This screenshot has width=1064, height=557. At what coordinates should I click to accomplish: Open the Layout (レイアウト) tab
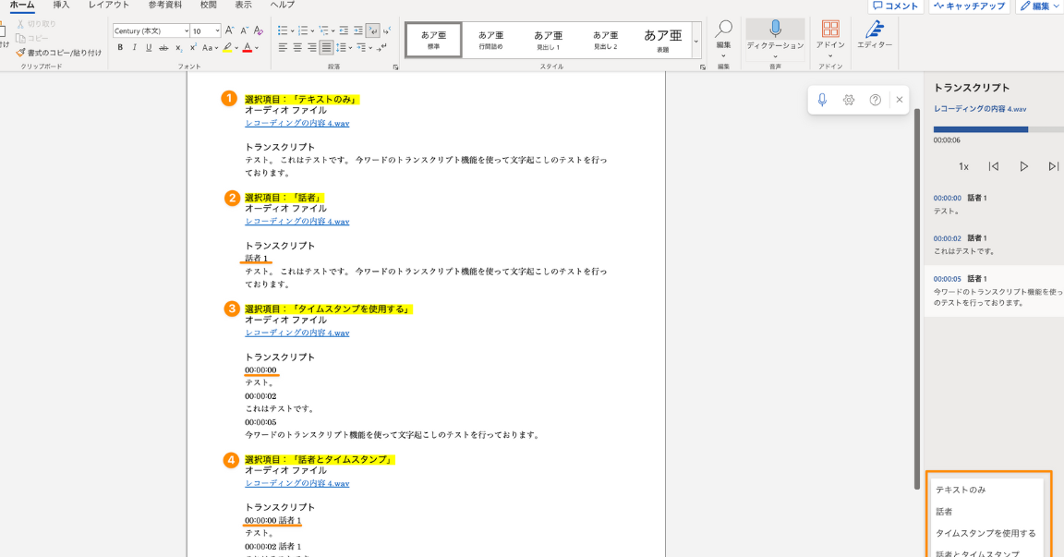click(x=109, y=5)
